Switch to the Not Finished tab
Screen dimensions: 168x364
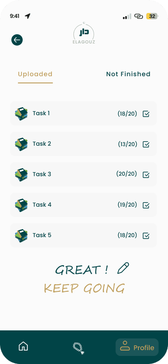(x=128, y=74)
